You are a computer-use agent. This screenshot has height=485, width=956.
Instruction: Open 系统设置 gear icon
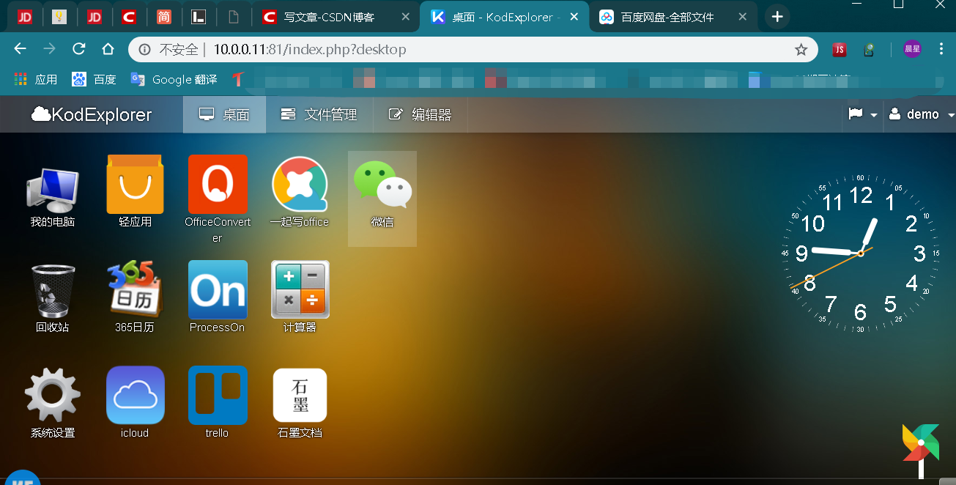pos(53,395)
